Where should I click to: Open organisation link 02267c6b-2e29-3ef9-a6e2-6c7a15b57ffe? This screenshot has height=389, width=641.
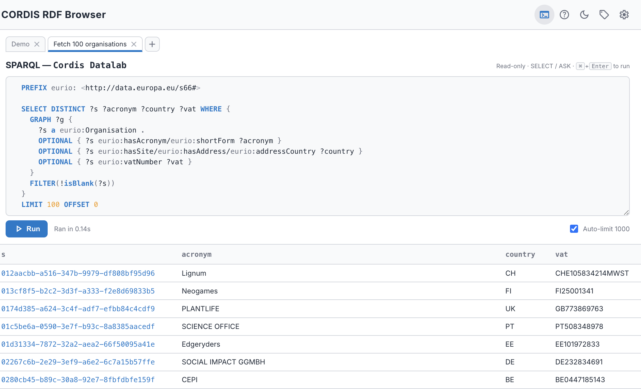tap(78, 362)
